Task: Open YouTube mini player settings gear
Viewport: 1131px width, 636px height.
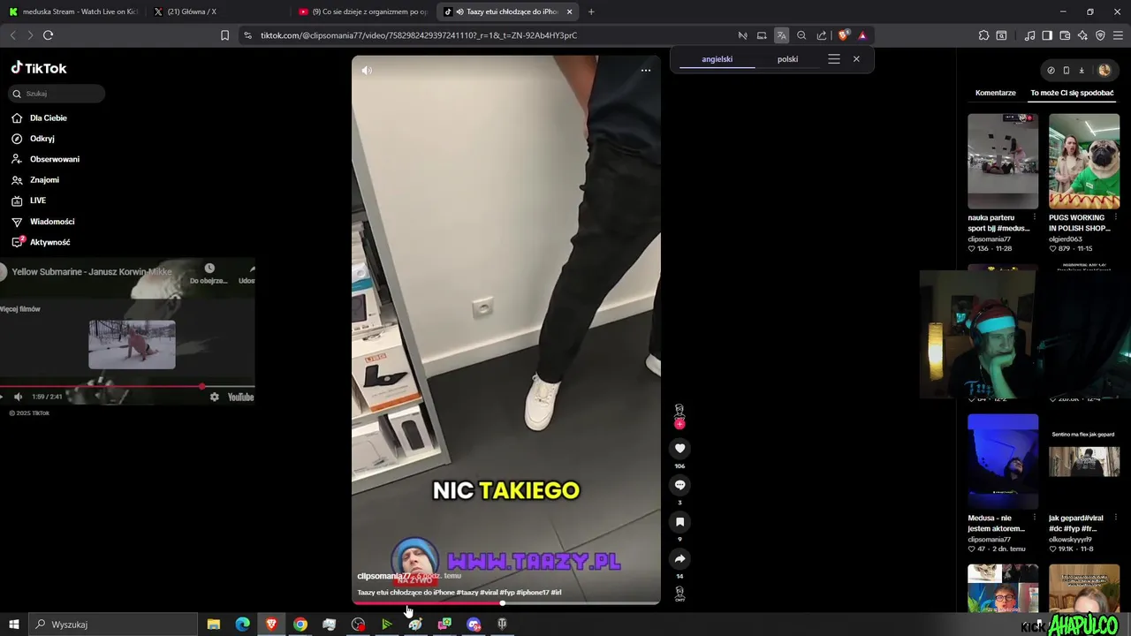Action: click(x=214, y=397)
